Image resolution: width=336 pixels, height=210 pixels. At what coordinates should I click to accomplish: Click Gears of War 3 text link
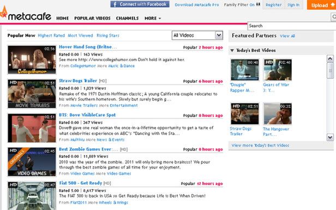tap(276, 87)
